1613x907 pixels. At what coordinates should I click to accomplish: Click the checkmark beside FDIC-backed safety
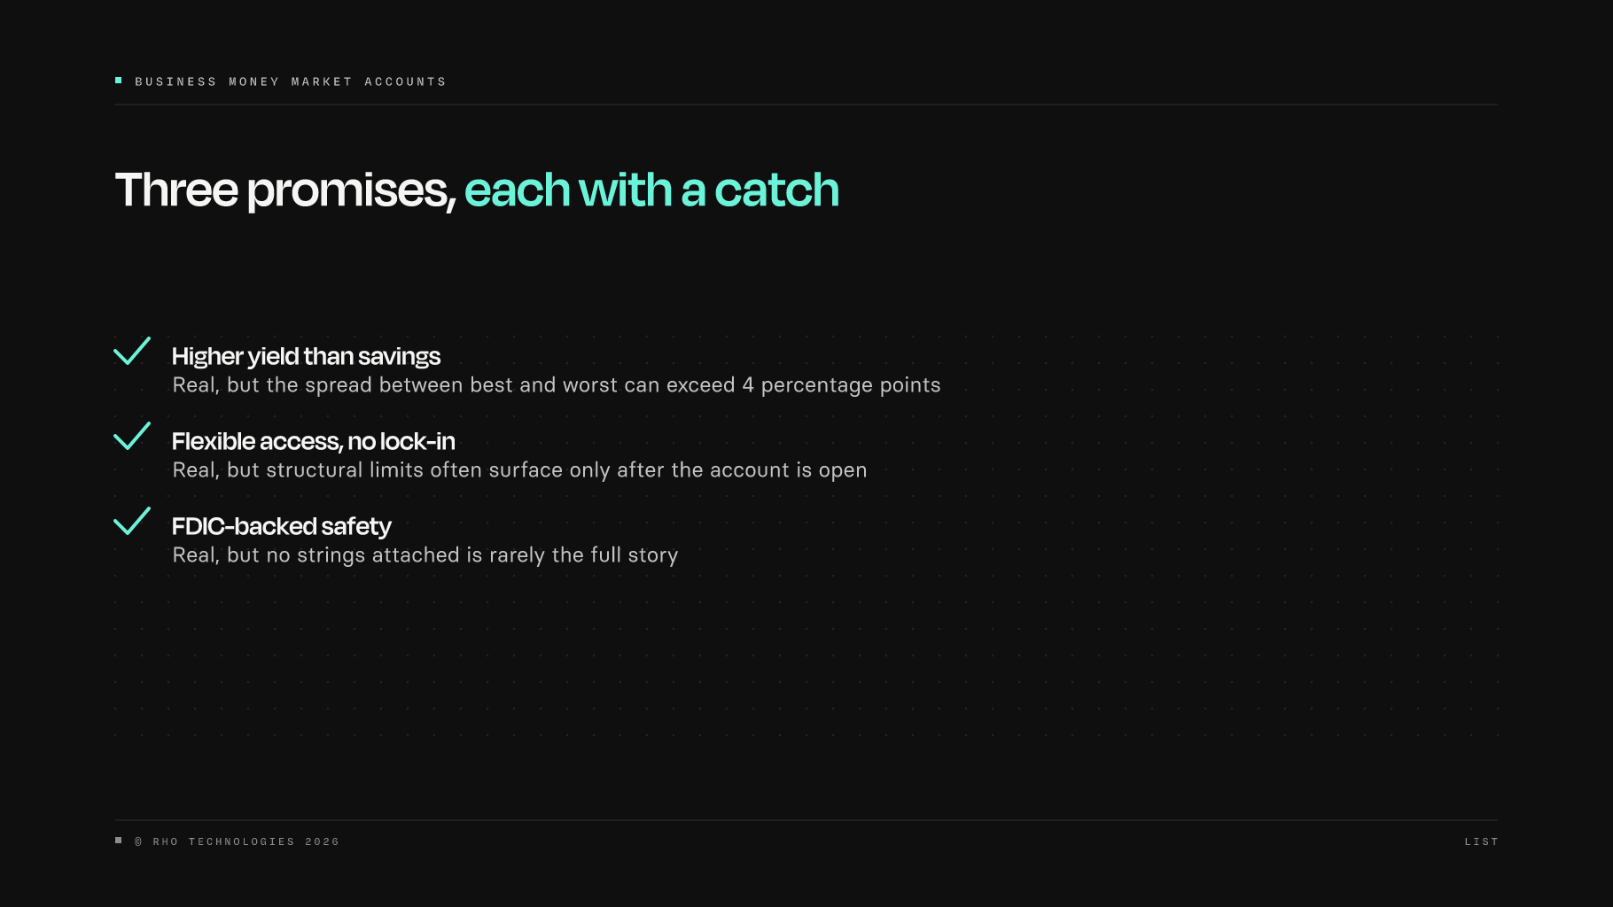pyautogui.click(x=132, y=521)
